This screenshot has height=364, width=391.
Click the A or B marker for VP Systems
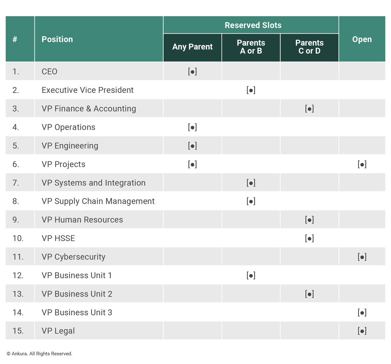(251, 183)
